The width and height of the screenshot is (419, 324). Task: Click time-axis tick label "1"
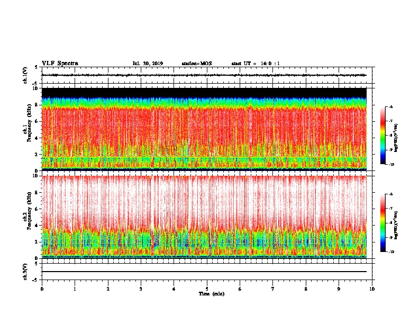[x=75, y=289]
